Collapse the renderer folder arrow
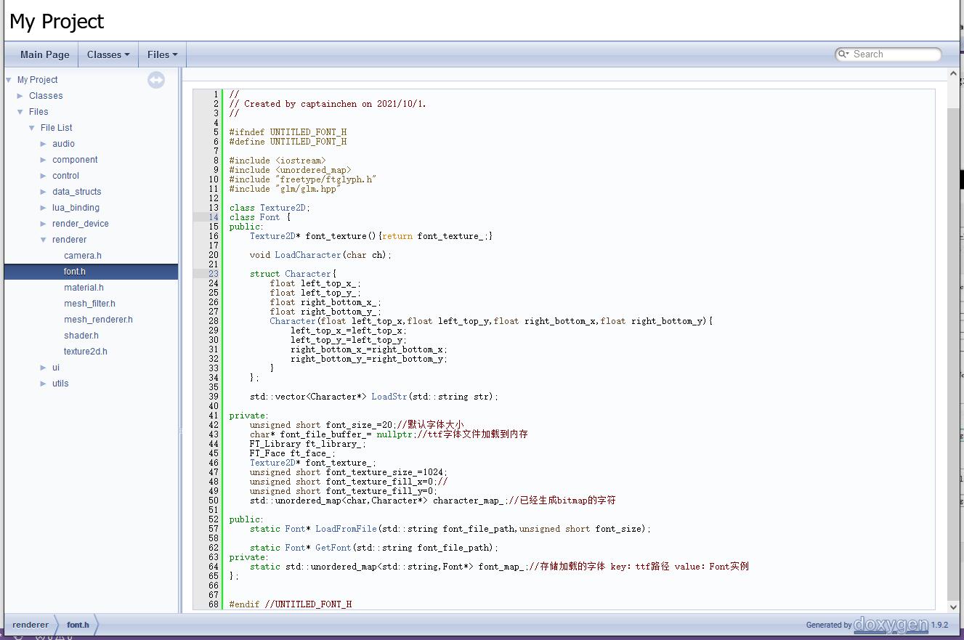 (44, 240)
